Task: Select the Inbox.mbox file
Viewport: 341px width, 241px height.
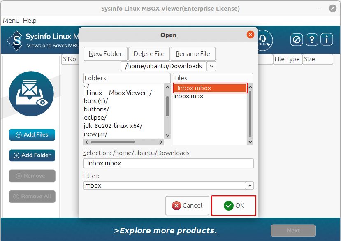Action: point(210,88)
